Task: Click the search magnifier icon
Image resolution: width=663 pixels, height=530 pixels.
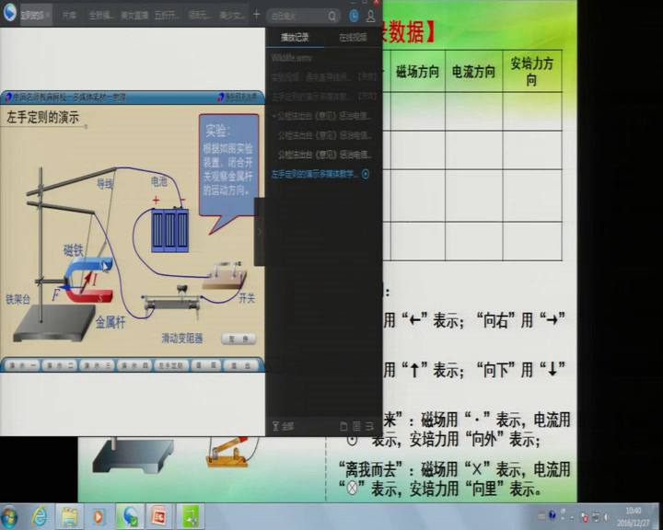Action: 332,16
